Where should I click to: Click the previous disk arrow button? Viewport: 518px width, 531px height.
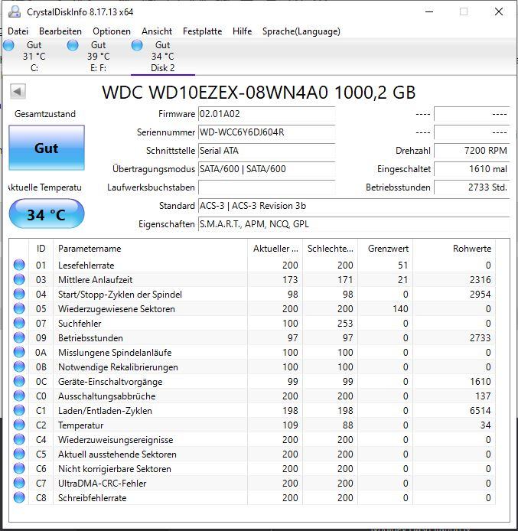(18, 92)
